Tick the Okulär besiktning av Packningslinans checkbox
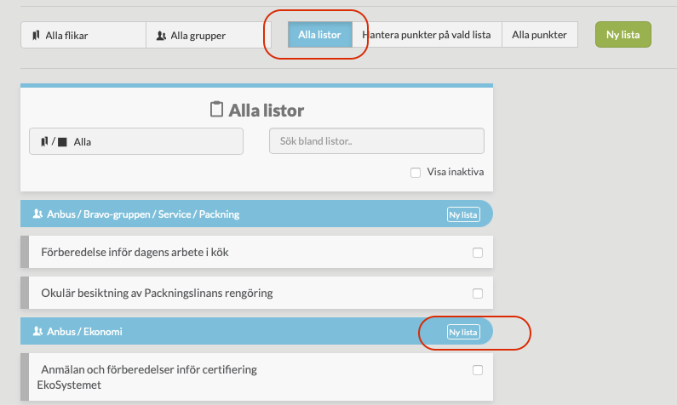This screenshot has width=677, height=405. pyautogui.click(x=477, y=294)
